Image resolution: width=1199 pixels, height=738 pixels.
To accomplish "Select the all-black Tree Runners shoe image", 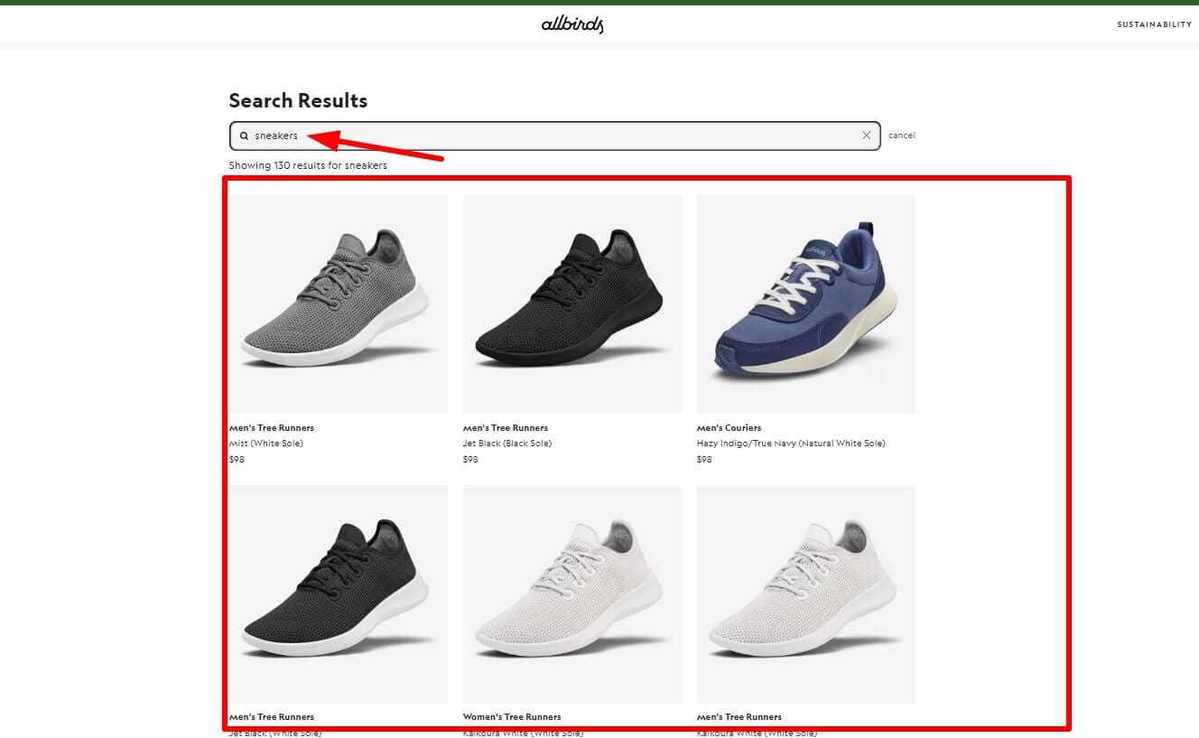I will pyautogui.click(x=572, y=304).
